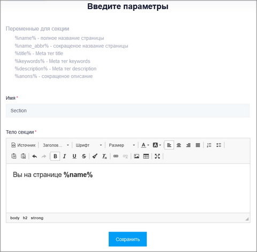Insert a numbered list

209,145
